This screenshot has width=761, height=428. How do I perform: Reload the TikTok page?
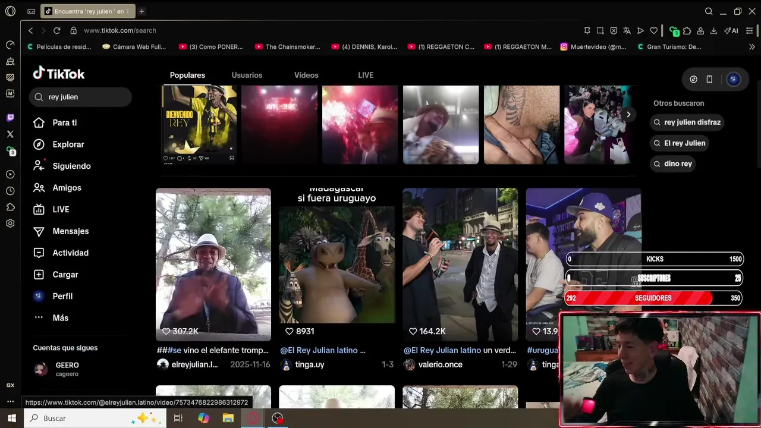[x=57, y=30]
